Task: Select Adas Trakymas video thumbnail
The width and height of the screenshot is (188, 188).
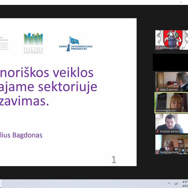Action: click(172, 82)
